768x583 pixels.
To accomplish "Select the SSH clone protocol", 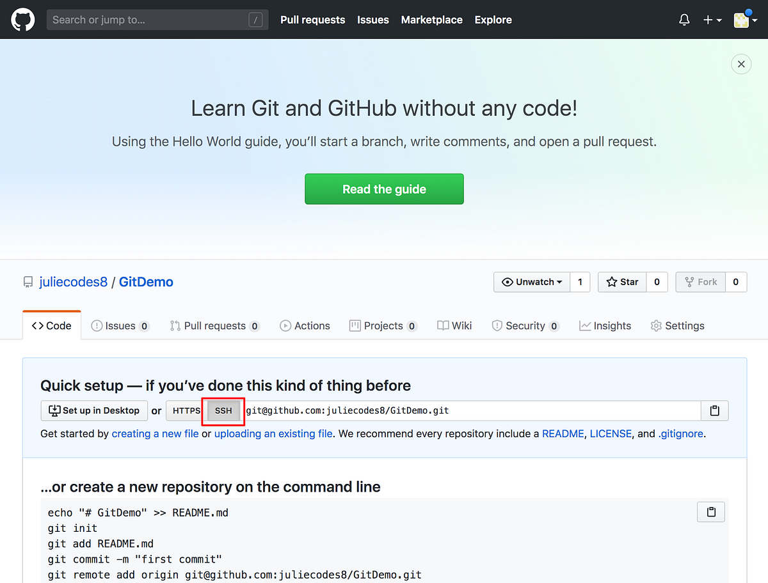I will (223, 410).
